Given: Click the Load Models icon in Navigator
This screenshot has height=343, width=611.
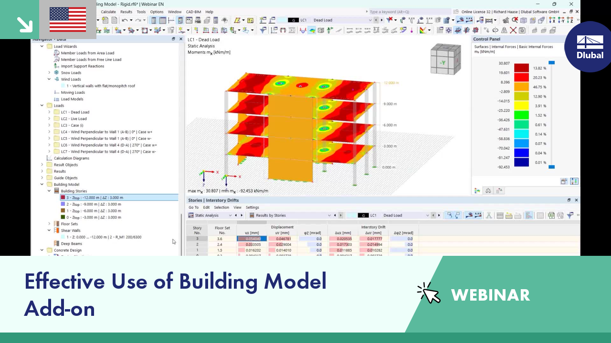Looking at the screenshot, I should [x=56, y=99].
